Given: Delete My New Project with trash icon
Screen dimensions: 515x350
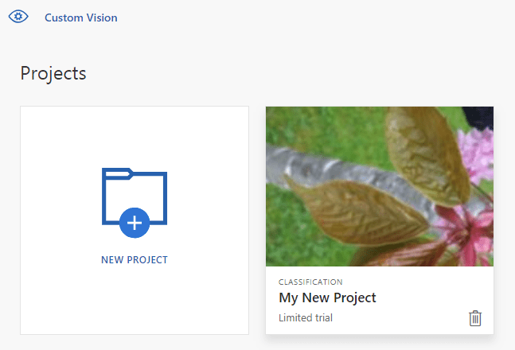Looking at the screenshot, I should tap(475, 318).
